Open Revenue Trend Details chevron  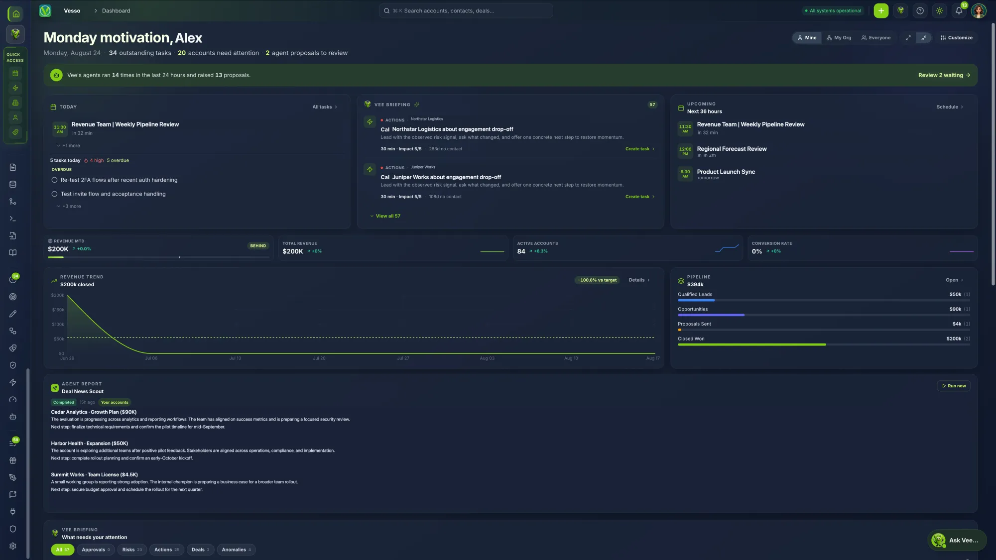pyautogui.click(x=639, y=280)
